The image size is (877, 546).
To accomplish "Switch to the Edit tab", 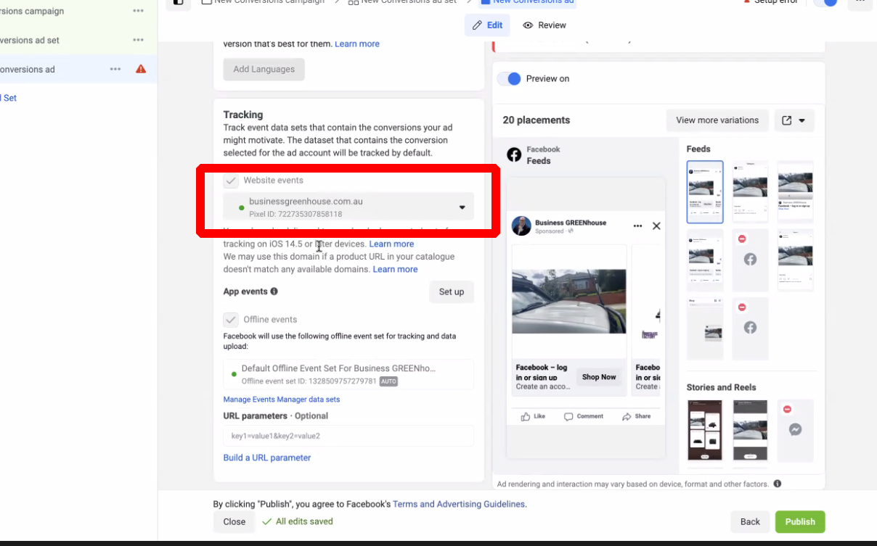I will click(487, 25).
